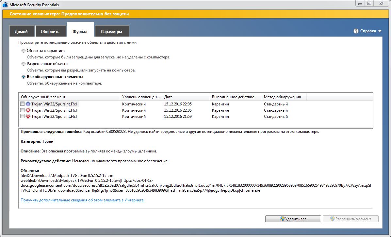Viewport: 391px width, 237px height.
Task: Open the Справка help menu
Action: click(368, 31)
